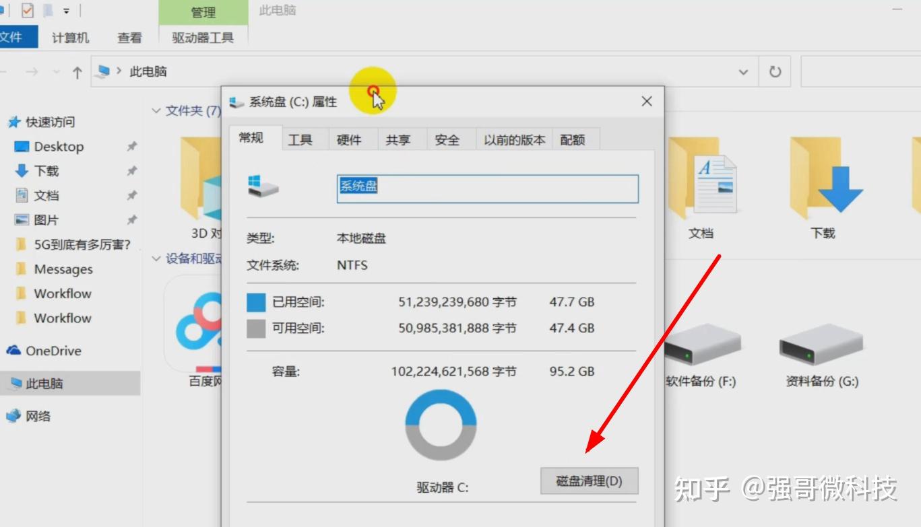Open the 以前的版本 tab
Image resolution: width=921 pixels, height=527 pixels.
[514, 139]
